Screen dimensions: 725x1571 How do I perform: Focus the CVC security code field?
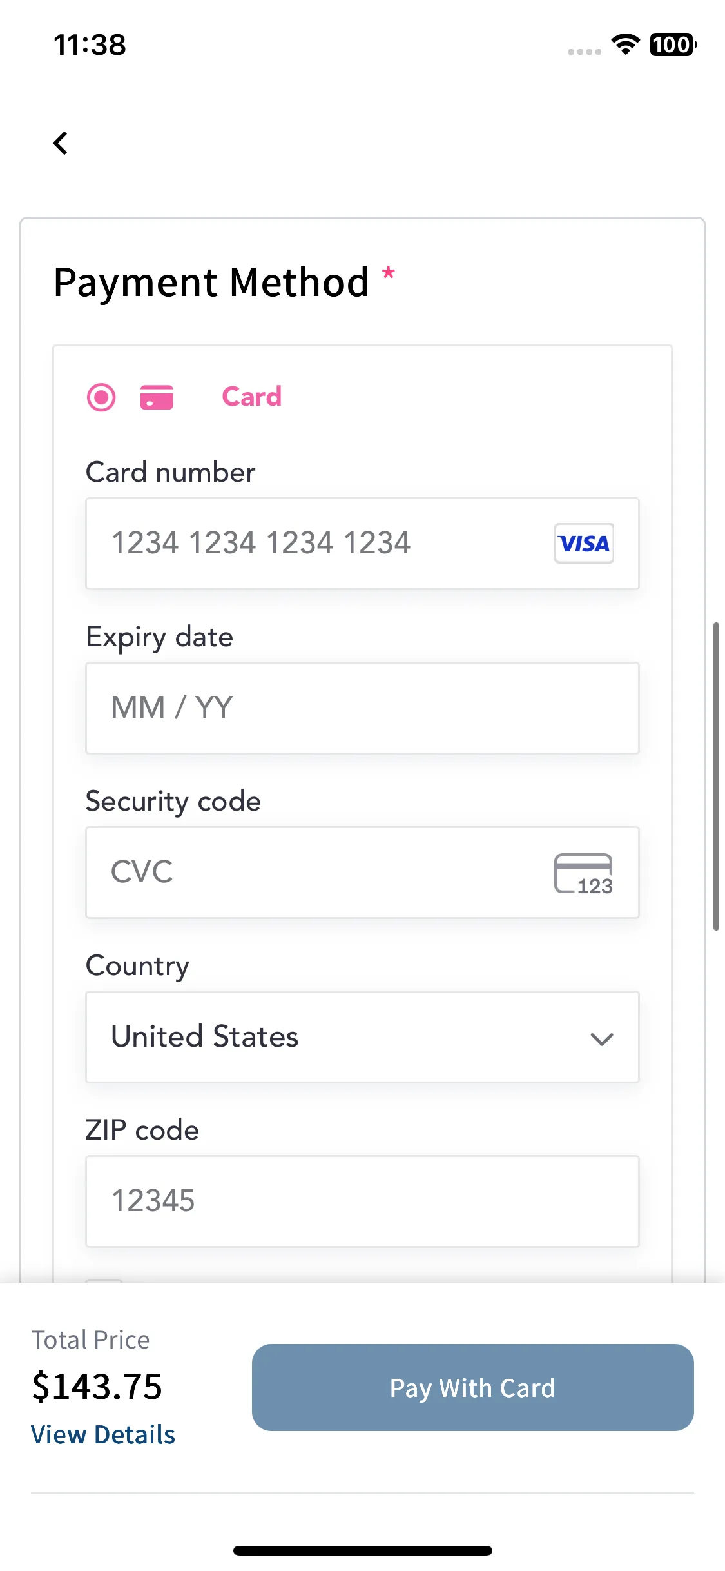(362, 873)
